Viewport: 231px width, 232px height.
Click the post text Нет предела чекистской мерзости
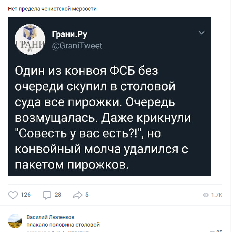pos(52,9)
